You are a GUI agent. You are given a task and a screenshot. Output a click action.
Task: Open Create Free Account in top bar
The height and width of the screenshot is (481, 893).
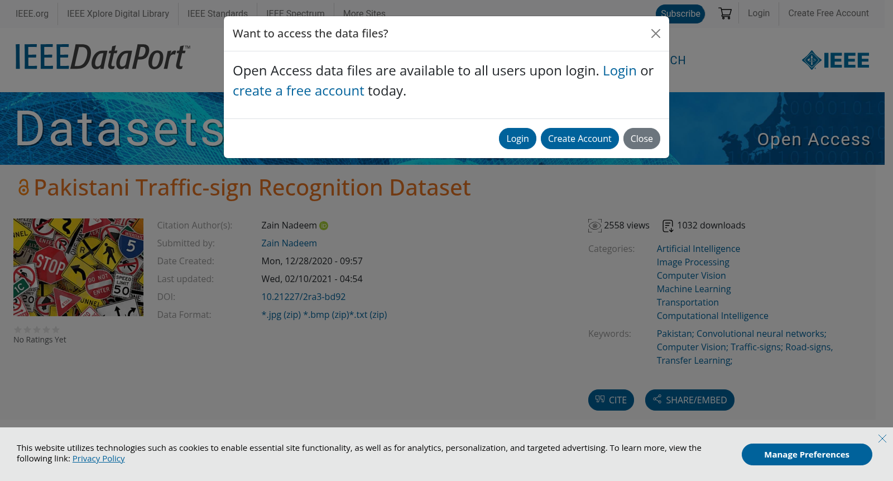[828, 13]
